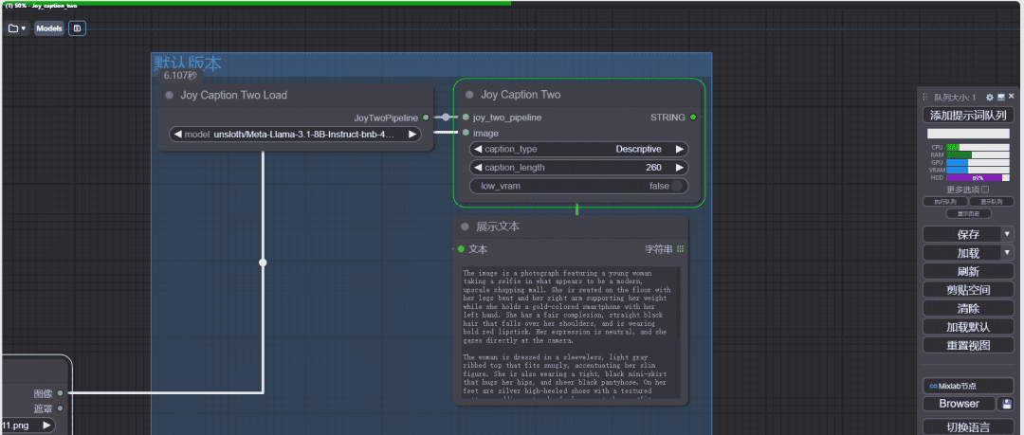Enable the 更多选项 checkbox
Viewport: 1024px width, 435px height.
click(x=985, y=190)
